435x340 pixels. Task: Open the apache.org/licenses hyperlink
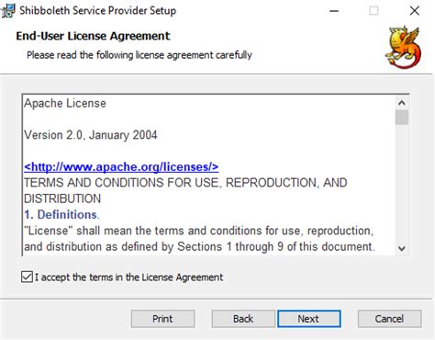pyautogui.click(x=121, y=167)
